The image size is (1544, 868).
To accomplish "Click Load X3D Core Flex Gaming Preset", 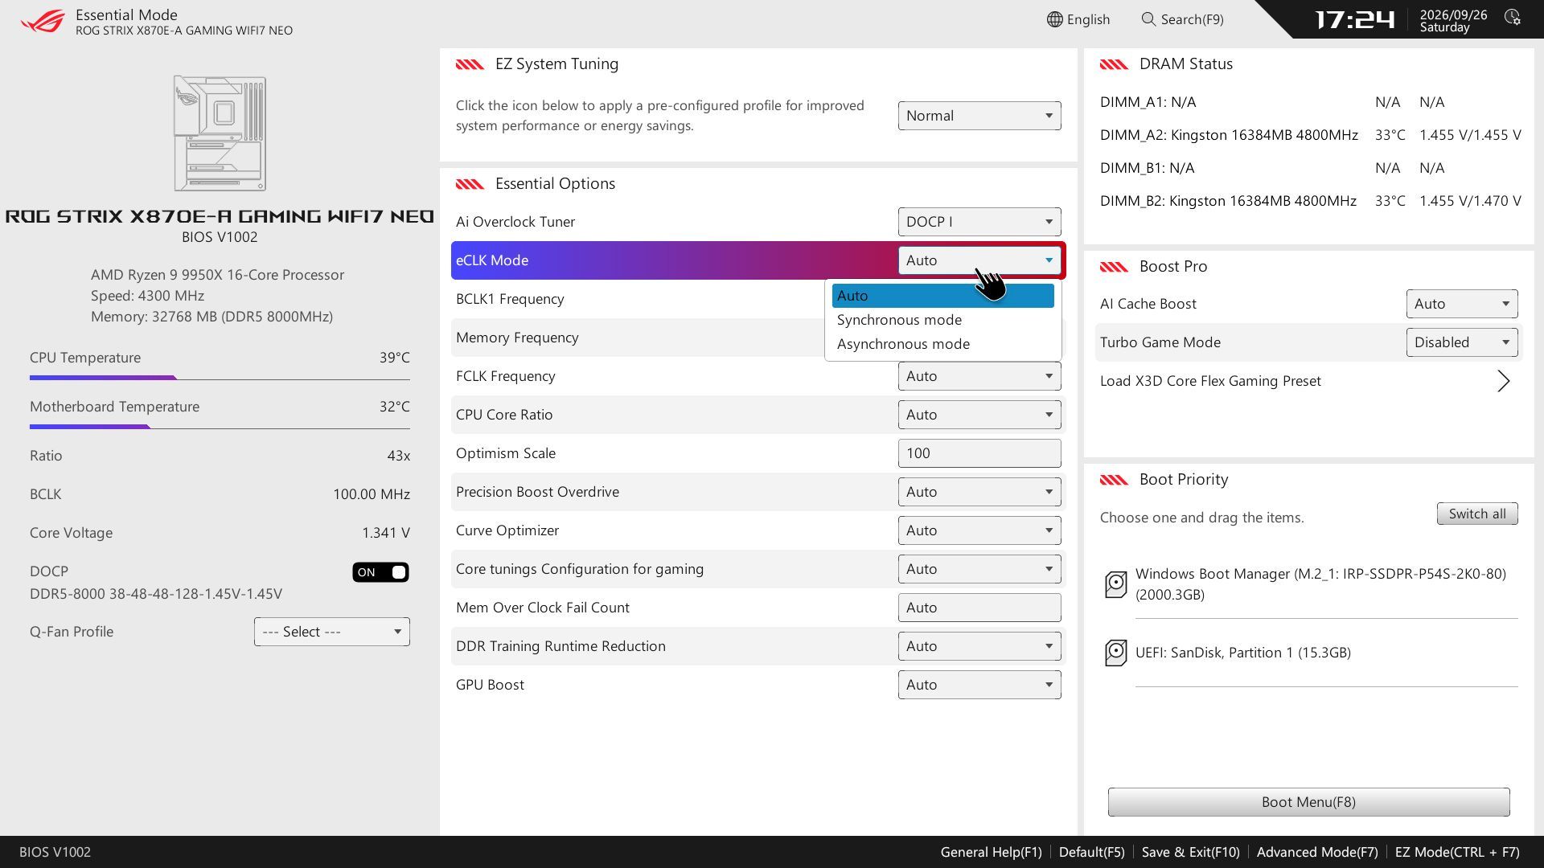I will coord(1210,381).
